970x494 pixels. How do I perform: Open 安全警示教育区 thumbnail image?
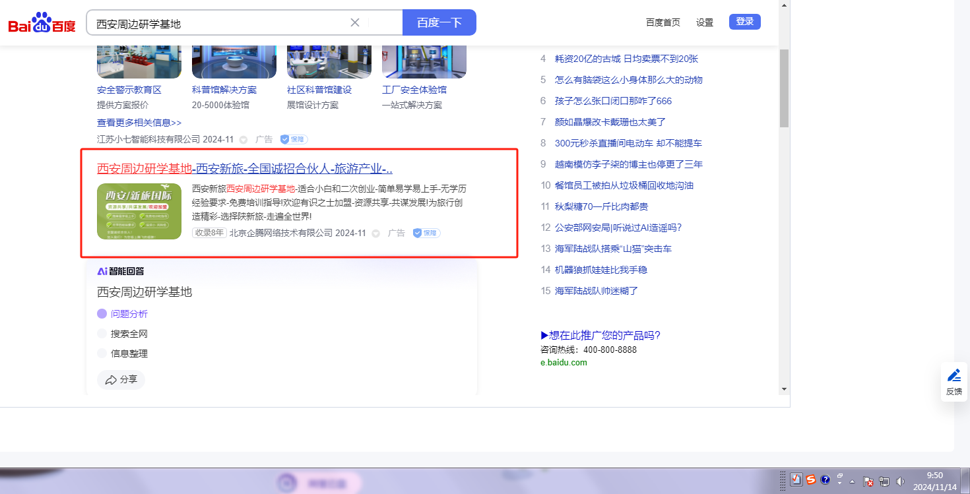click(139, 61)
